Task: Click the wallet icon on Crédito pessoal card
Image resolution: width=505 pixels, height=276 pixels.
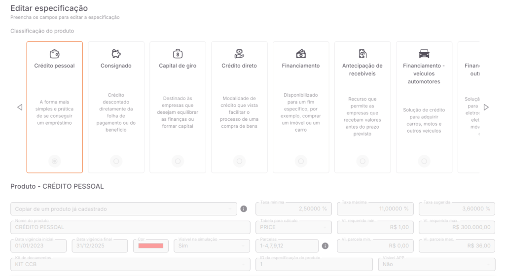Action: (54, 54)
